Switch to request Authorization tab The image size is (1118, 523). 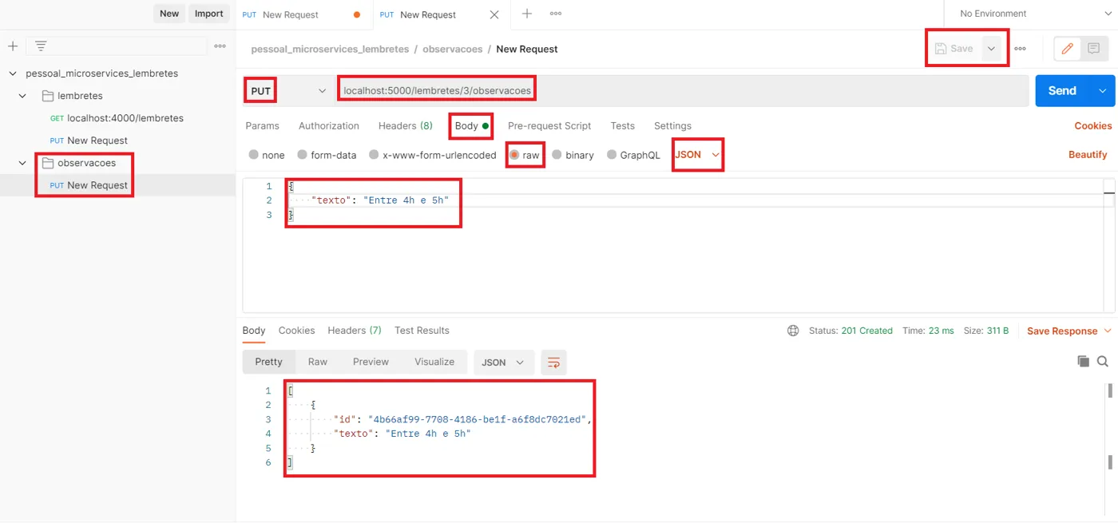tap(329, 126)
